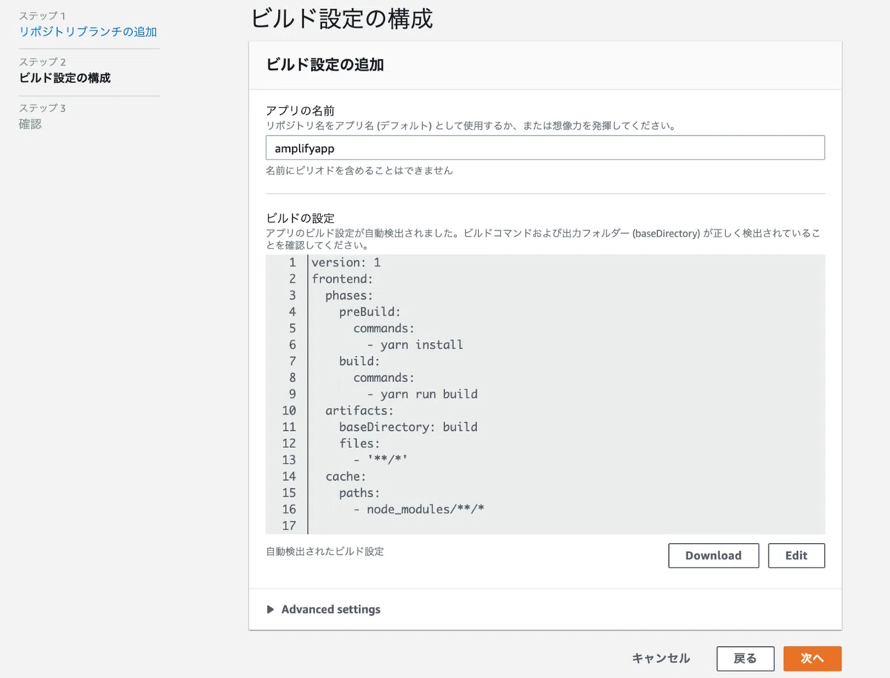
Task: Open the リポジトリブランチの追加 step link
Action: [x=88, y=32]
